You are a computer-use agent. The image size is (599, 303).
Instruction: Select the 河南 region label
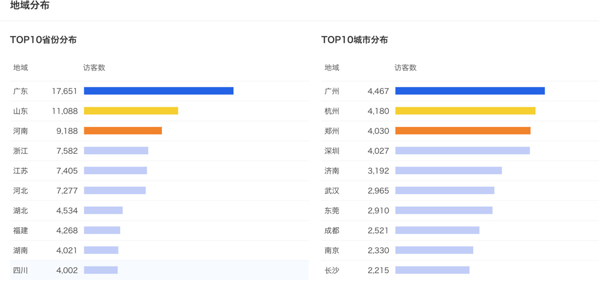click(20, 131)
